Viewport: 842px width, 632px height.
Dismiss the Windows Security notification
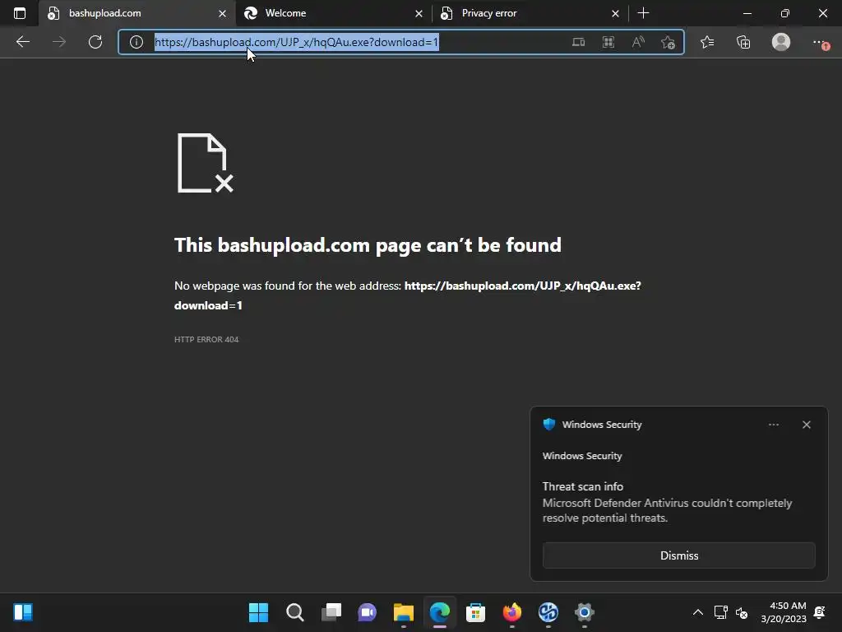click(x=678, y=555)
